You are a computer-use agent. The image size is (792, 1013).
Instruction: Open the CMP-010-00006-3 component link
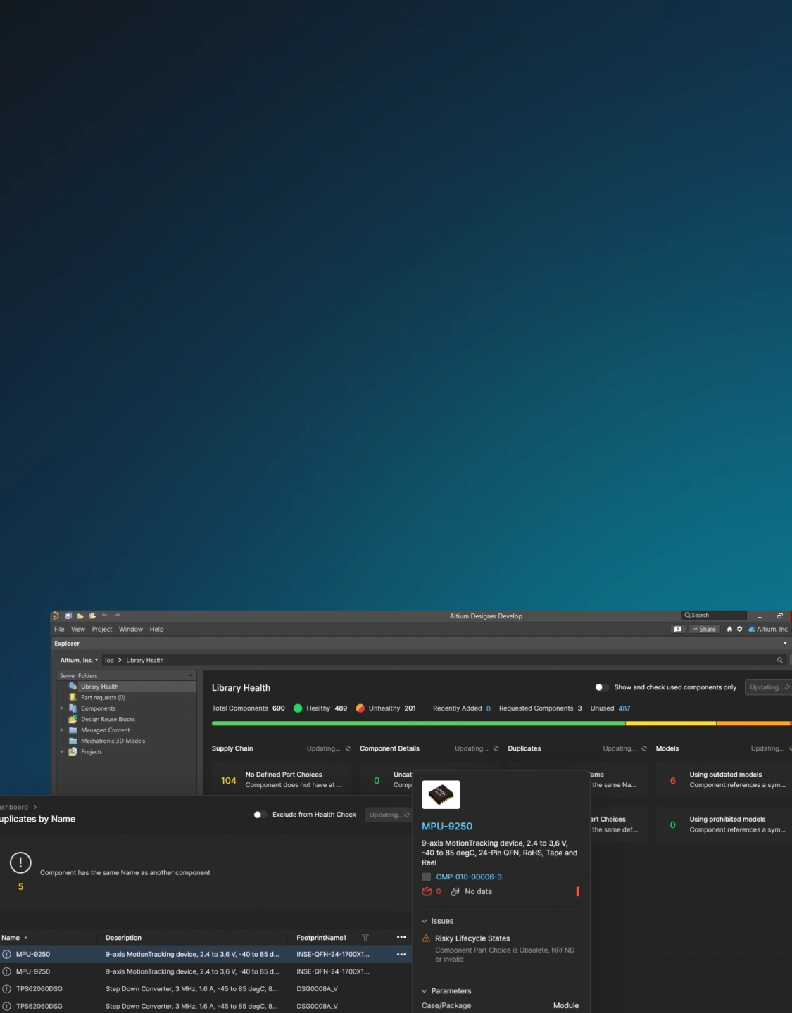(468, 877)
